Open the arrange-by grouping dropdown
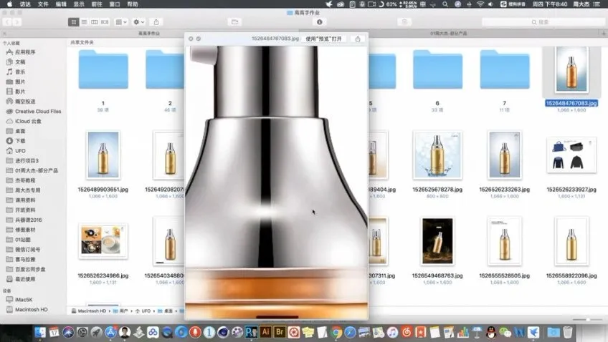The width and height of the screenshot is (608, 342). (121, 22)
